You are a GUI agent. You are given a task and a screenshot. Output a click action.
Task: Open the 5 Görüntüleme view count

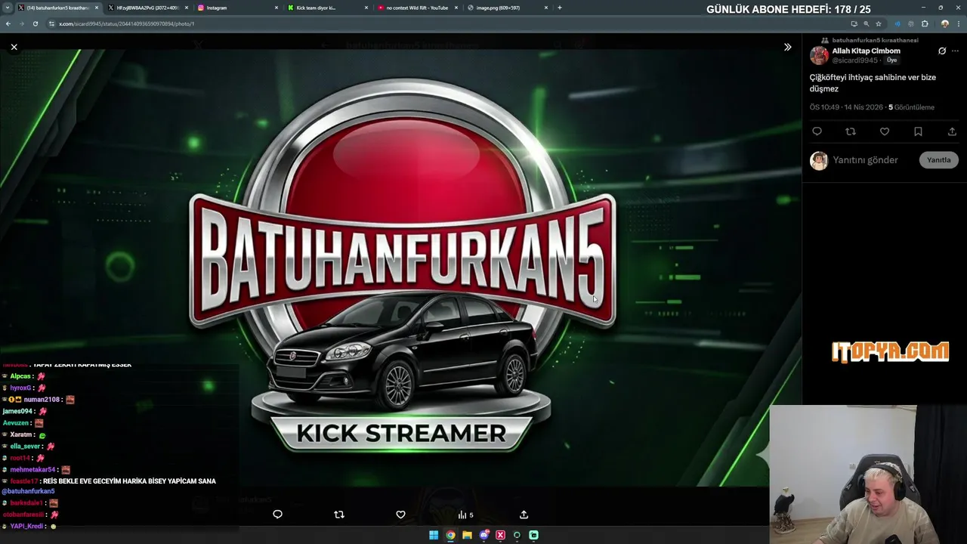coord(911,107)
